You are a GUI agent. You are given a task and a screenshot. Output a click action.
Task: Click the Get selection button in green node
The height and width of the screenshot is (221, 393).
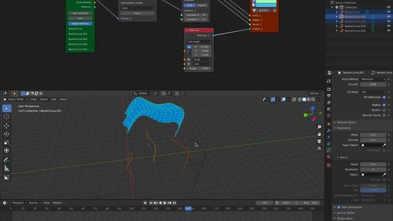[80, 13]
